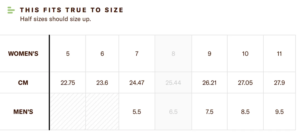This screenshot has width=301, height=138.
Task: Click the green ruler fit icon
Action: (x=11, y=10)
